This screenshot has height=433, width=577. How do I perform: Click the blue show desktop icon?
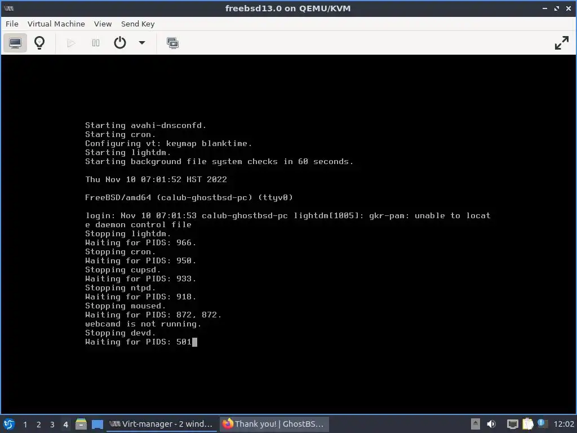97,424
